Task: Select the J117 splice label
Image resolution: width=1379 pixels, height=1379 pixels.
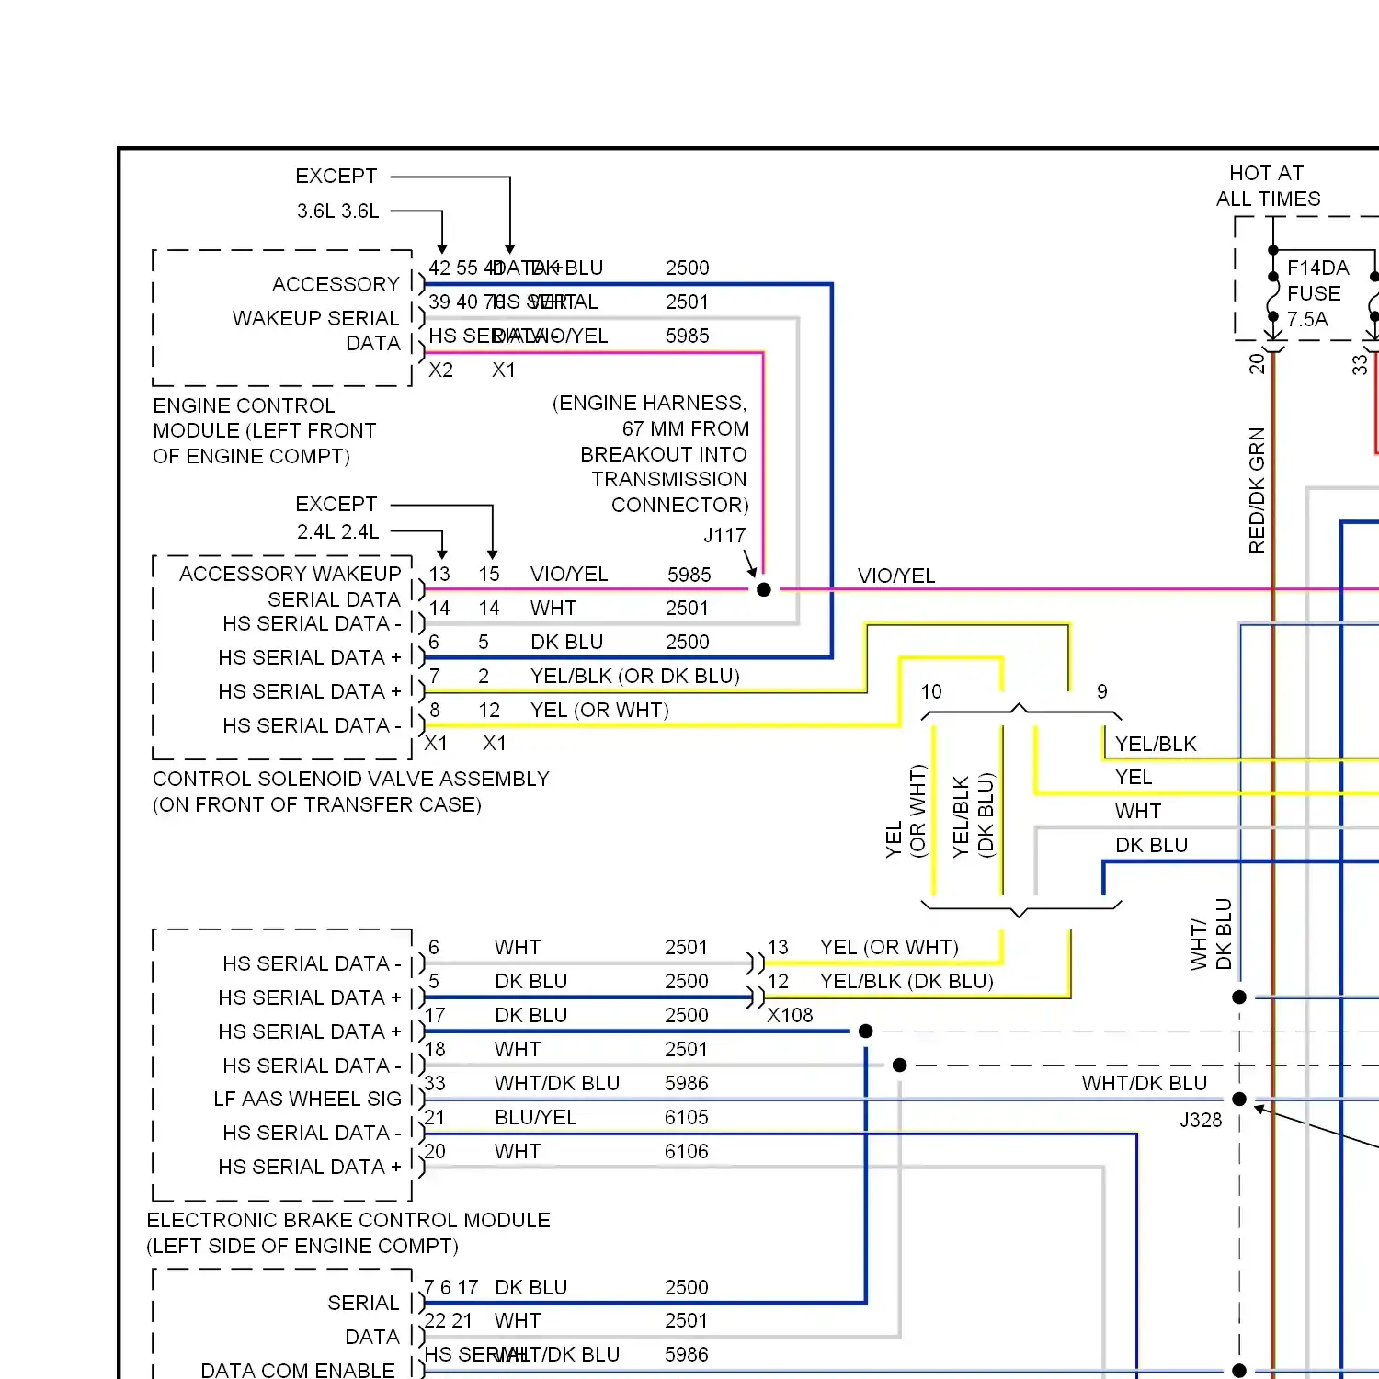Action: [x=724, y=535]
